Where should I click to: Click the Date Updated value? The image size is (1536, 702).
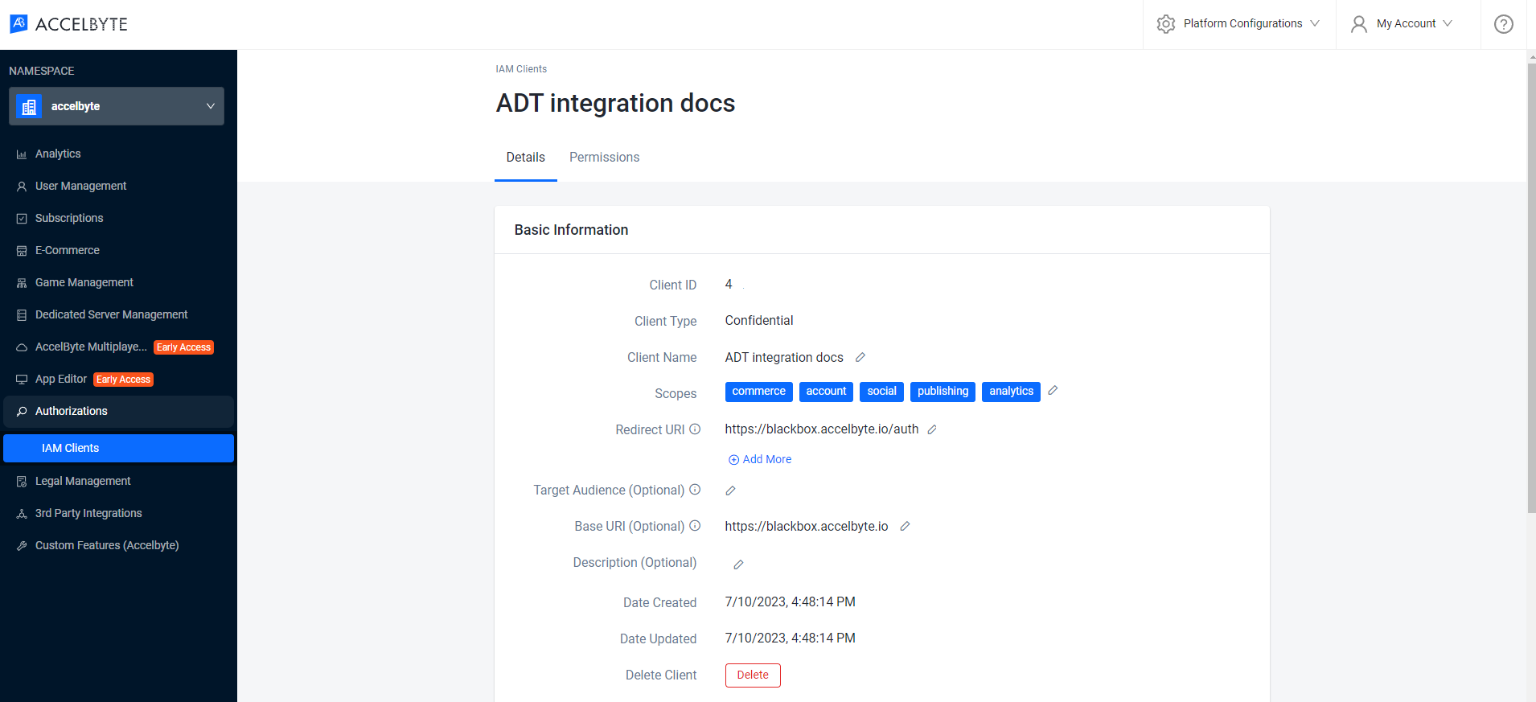pos(790,638)
